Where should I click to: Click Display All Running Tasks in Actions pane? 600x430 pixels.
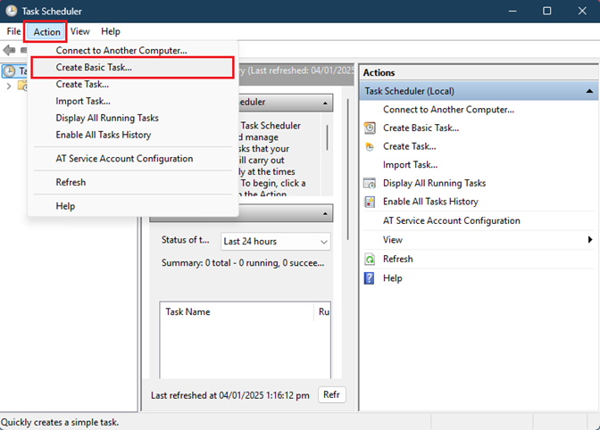pos(434,183)
